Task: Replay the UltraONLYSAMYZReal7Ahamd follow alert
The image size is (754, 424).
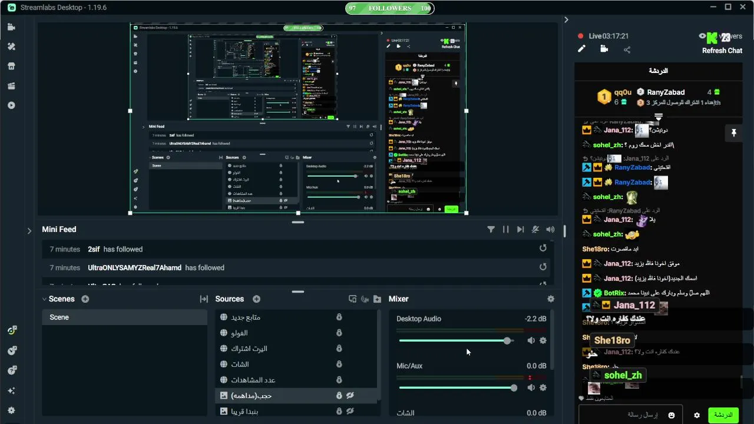Action: coord(543,267)
